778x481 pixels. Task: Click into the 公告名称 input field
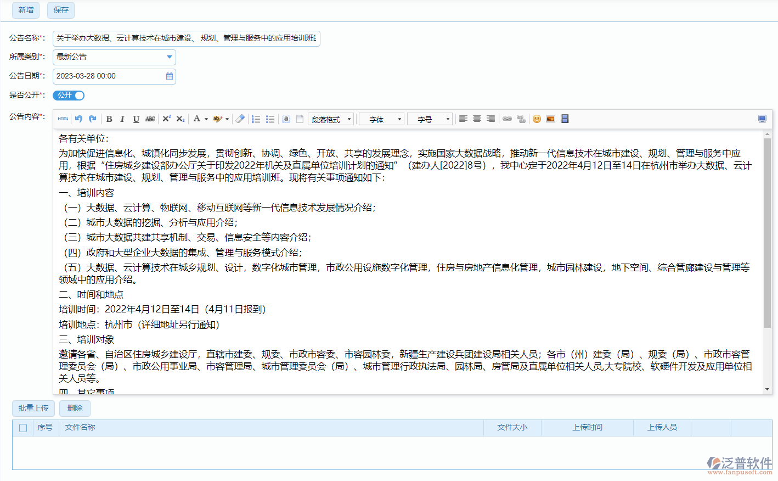point(186,38)
